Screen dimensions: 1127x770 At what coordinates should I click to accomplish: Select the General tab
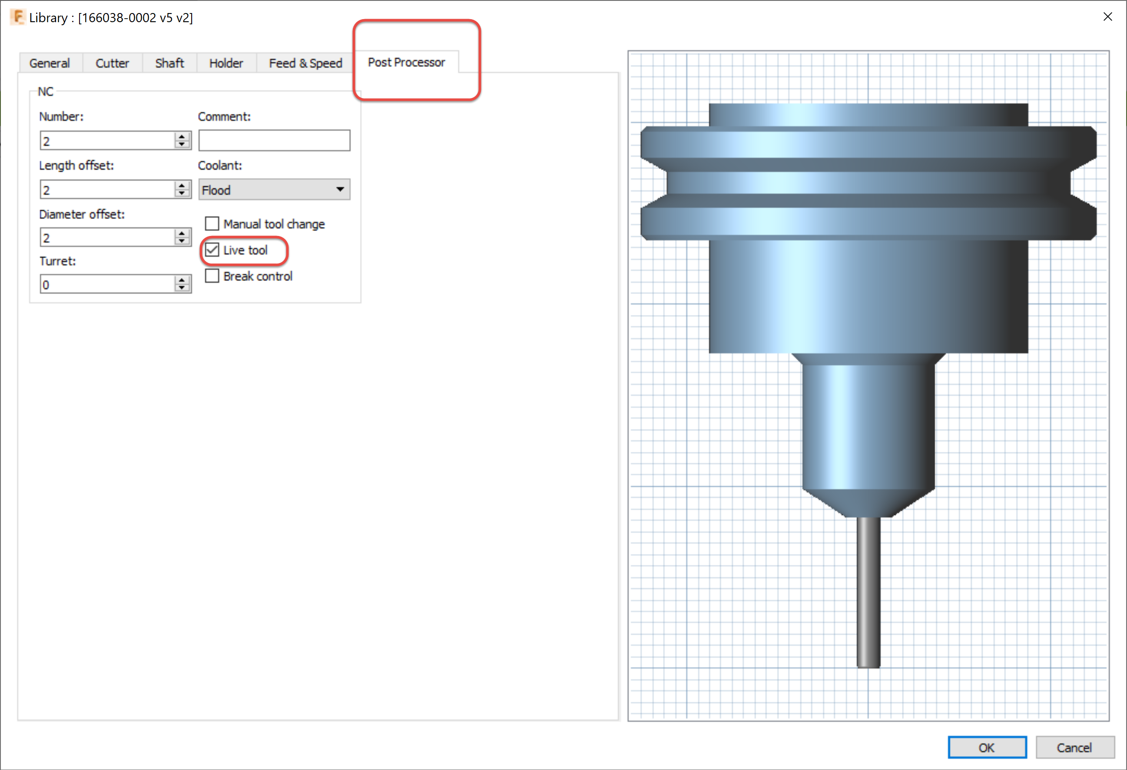point(50,63)
